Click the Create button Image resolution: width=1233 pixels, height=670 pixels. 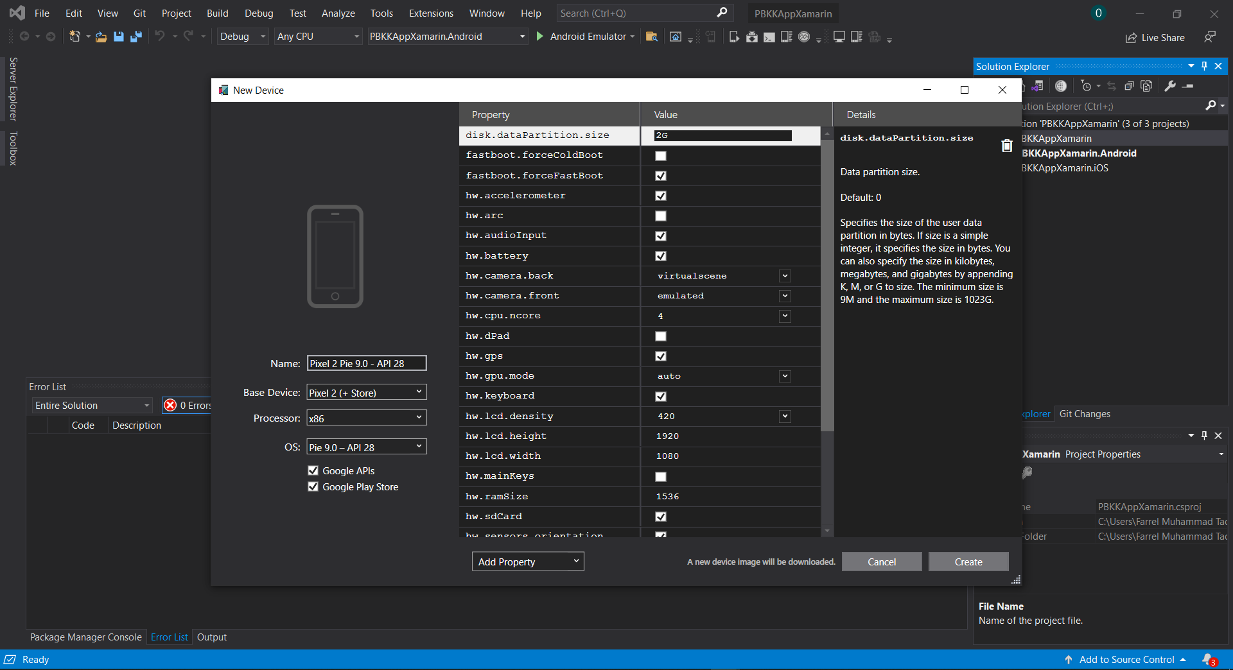pos(968,562)
